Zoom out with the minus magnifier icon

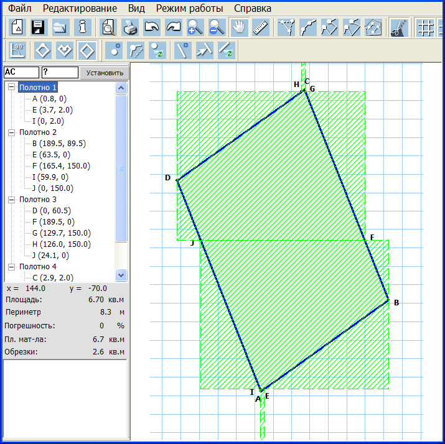click(217, 27)
